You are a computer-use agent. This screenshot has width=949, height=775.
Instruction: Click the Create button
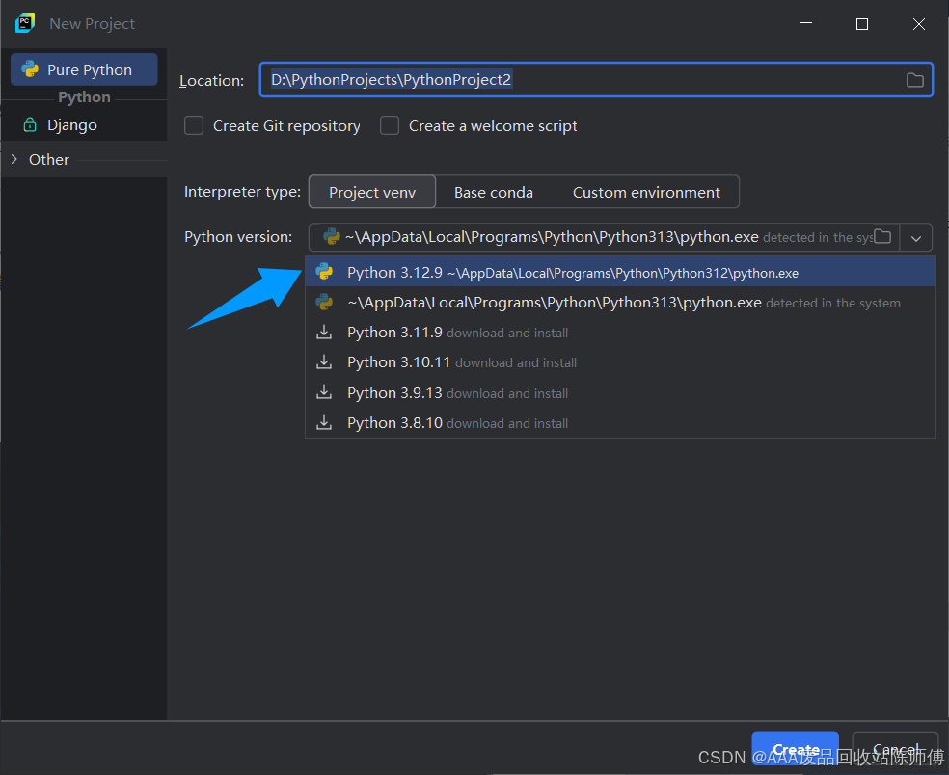(x=796, y=750)
